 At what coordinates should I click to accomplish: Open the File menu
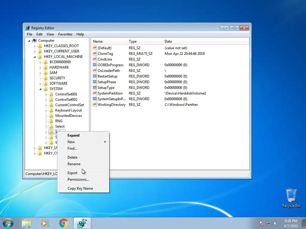(30, 34)
